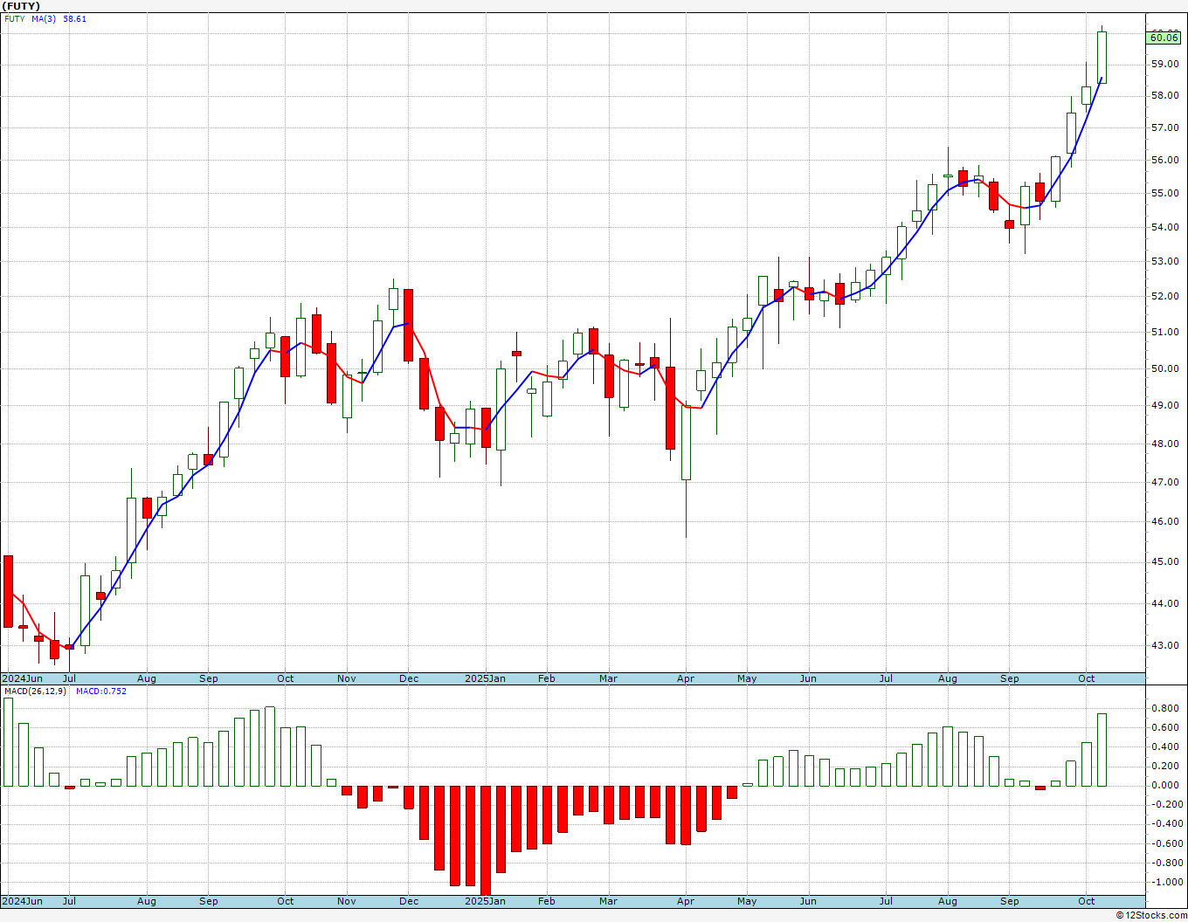The image size is (1188, 922).
Task: Select the Dec label on MACD date axis
Action: [409, 901]
